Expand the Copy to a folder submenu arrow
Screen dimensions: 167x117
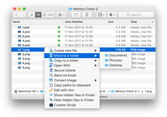(96, 61)
